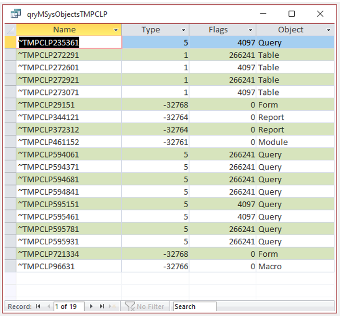Click the cell ~TMPCLP235361

[69, 42]
